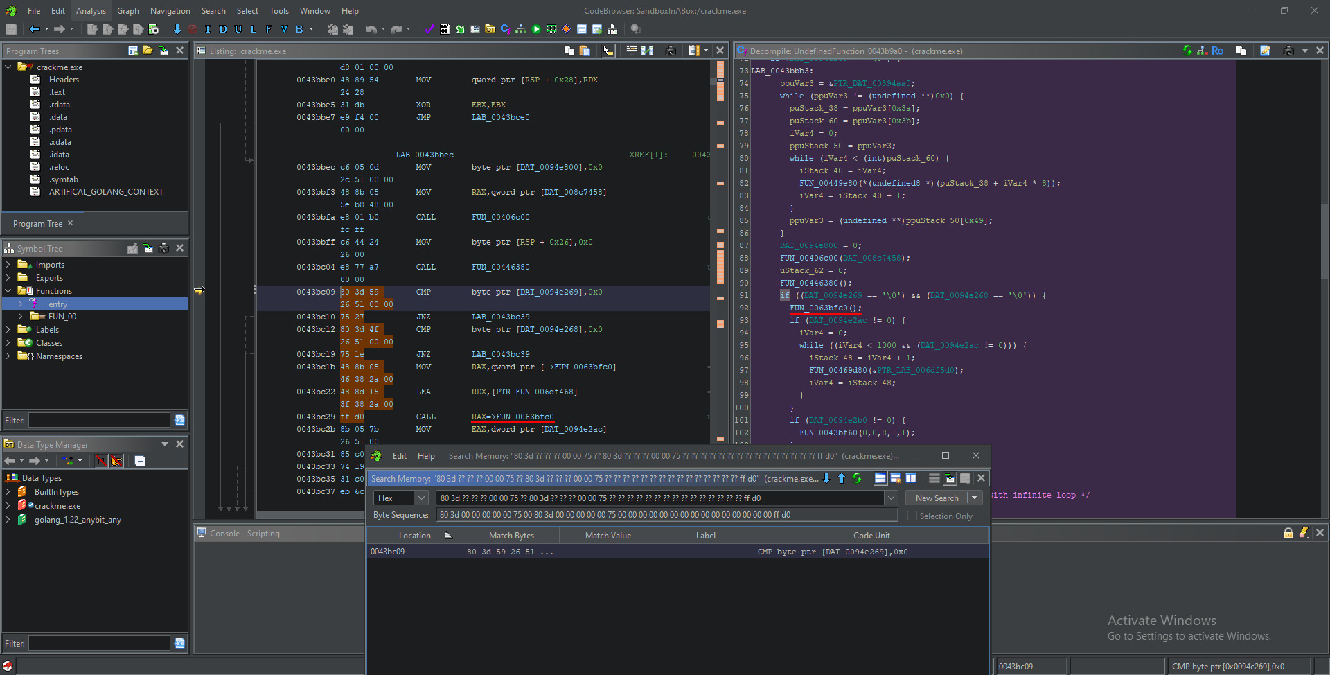This screenshot has height=675, width=1330.
Task: Sort results by the Match Bytes column header
Action: coord(511,535)
